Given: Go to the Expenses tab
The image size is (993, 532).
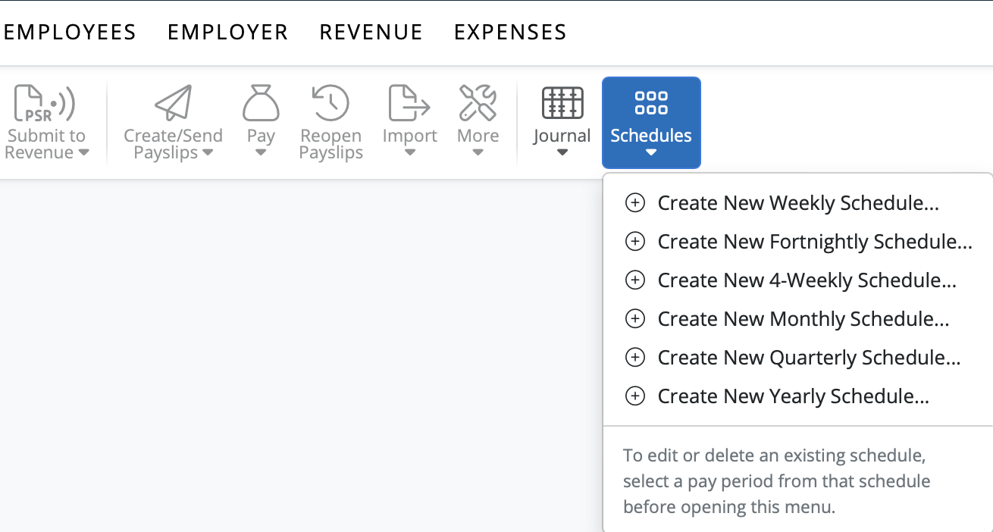Looking at the screenshot, I should [510, 32].
